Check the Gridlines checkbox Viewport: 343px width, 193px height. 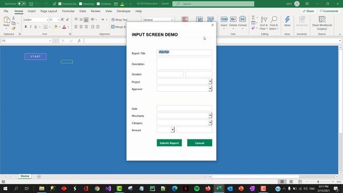pos(98,4)
